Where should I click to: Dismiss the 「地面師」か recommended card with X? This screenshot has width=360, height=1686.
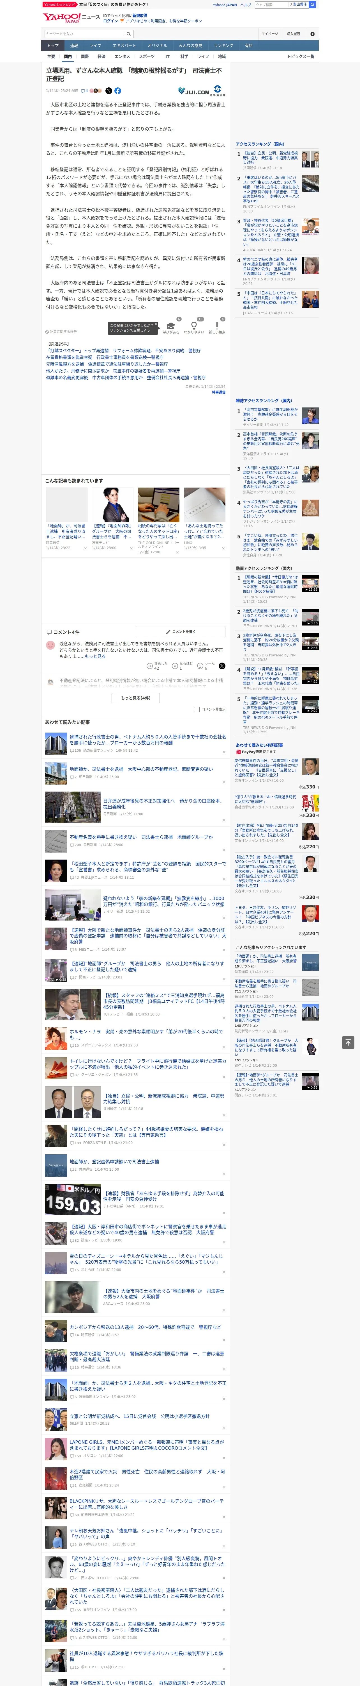coord(85,549)
